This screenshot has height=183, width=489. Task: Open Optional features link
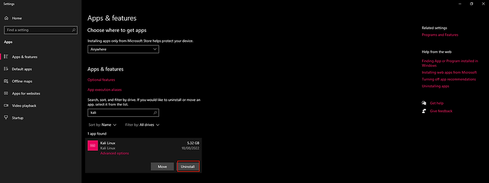[x=101, y=80]
